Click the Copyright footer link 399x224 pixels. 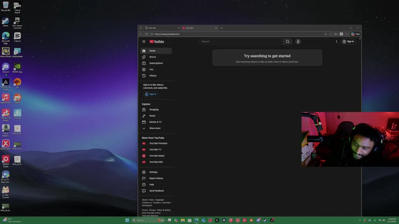(x=159, y=200)
